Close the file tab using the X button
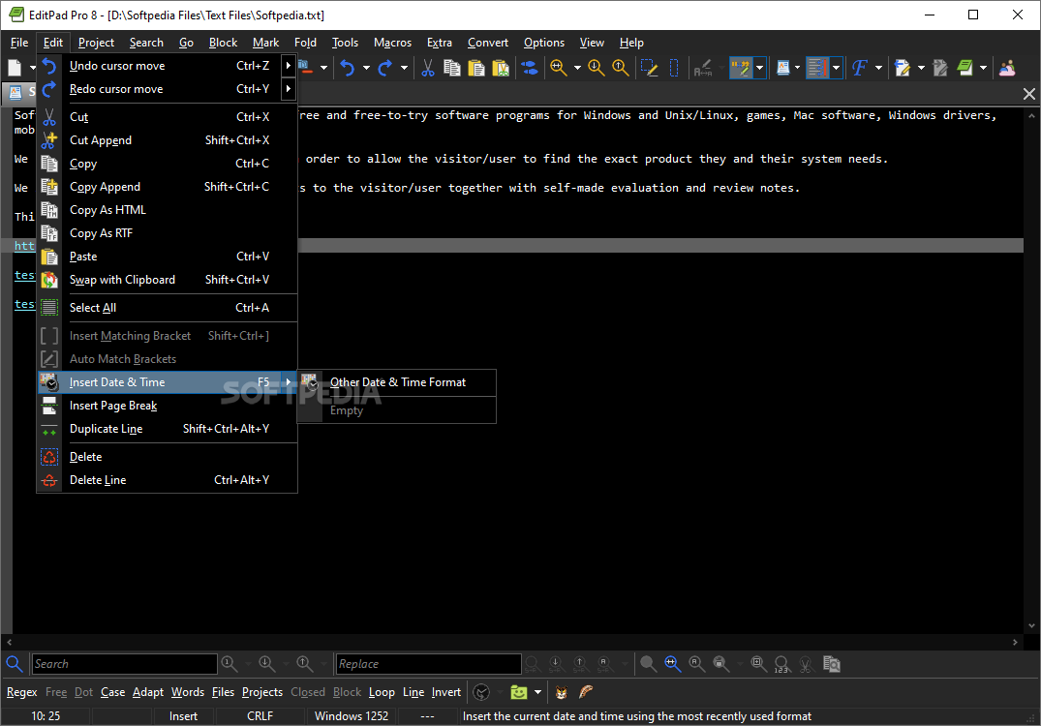 click(x=1029, y=94)
